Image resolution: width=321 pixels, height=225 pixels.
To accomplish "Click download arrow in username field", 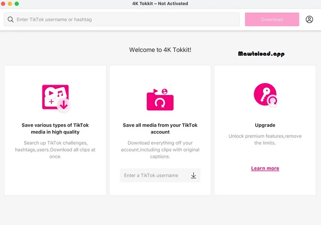I will [x=193, y=175].
